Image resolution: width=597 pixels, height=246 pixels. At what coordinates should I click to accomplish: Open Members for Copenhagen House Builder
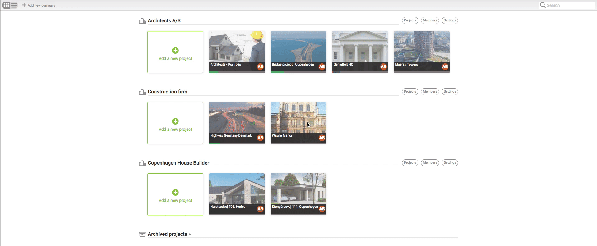pyautogui.click(x=430, y=163)
